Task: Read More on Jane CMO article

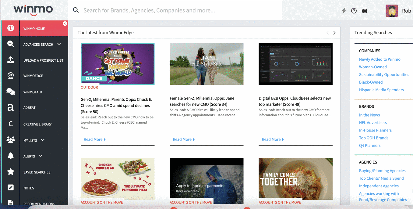Action: [183, 139]
